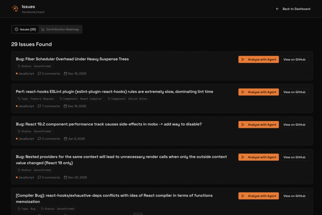Click calendar icon beside Dec 16, 2025
The height and width of the screenshot is (215, 322).
pyautogui.click(x=66, y=73)
